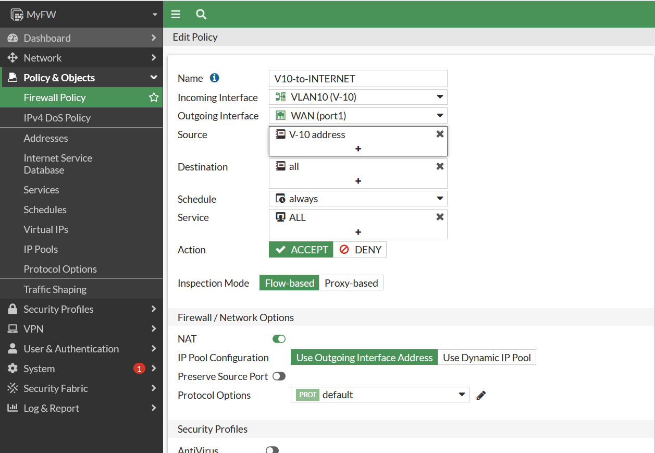The height and width of the screenshot is (453, 655).
Task: Click the hamburger menu icon in top bar
Action: click(x=176, y=14)
